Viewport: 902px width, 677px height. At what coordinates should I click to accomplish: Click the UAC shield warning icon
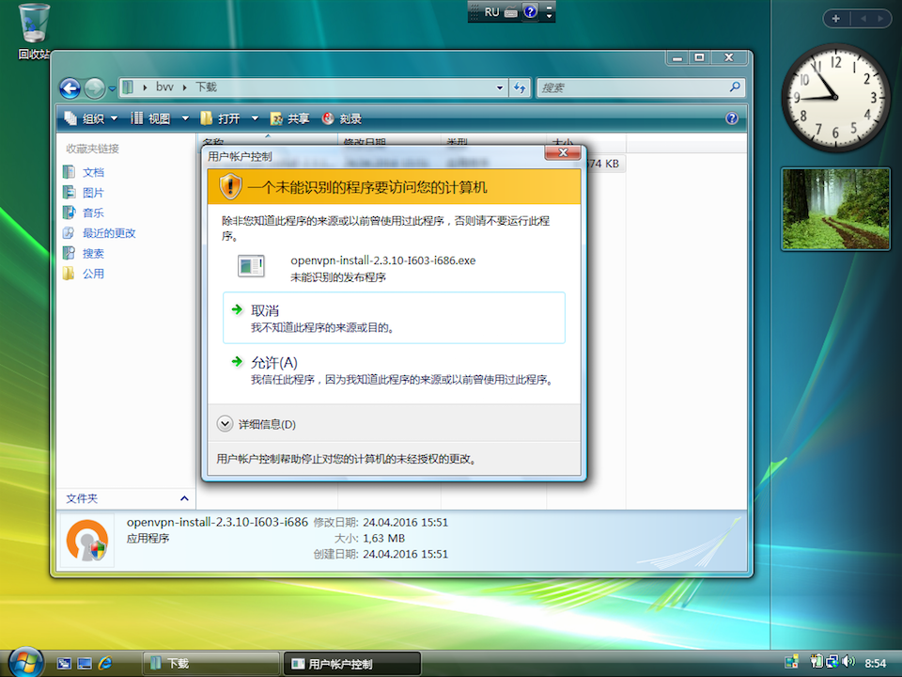point(230,186)
